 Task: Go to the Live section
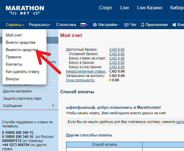click(125, 8)
